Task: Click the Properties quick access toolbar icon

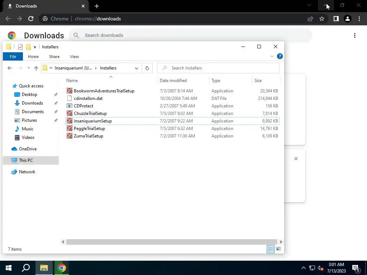Action: [x=20, y=47]
